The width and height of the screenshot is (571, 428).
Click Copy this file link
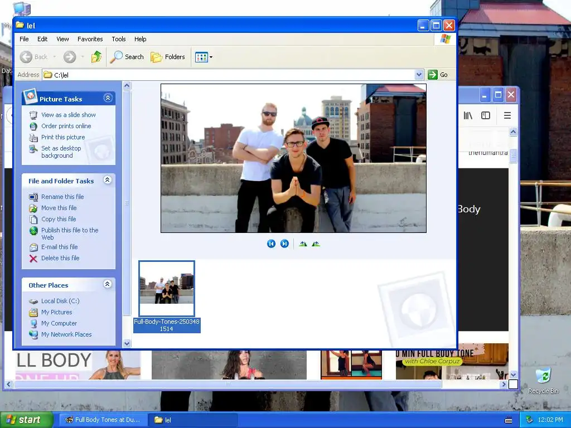coord(59,219)
